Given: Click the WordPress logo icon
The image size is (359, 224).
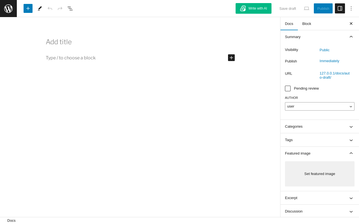Looking at the screenshot, I should tap(8, 8).
